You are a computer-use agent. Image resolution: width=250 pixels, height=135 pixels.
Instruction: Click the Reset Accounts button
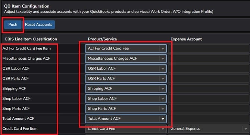click(38, 25)
